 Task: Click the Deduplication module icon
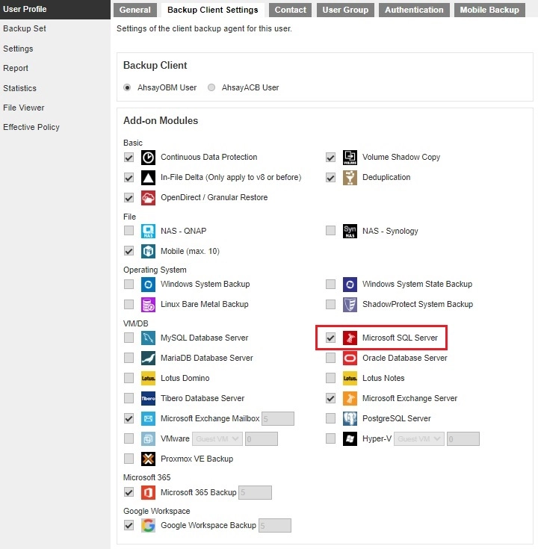350,178
